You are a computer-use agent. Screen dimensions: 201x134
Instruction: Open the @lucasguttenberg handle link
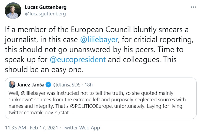45,13
